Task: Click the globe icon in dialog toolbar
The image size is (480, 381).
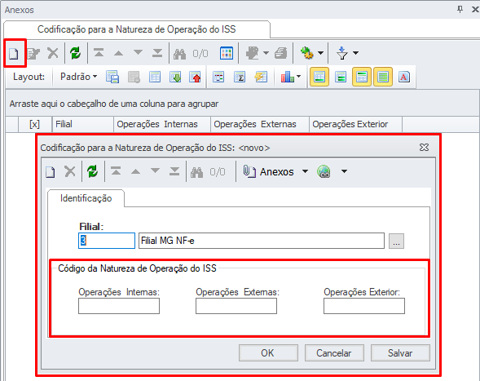Action: pos(324,171)
